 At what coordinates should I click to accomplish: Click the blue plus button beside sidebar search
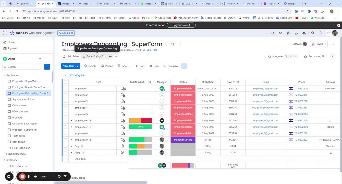tap(47, 67)
